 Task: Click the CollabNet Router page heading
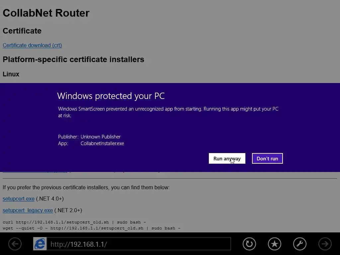click(46, 13)
